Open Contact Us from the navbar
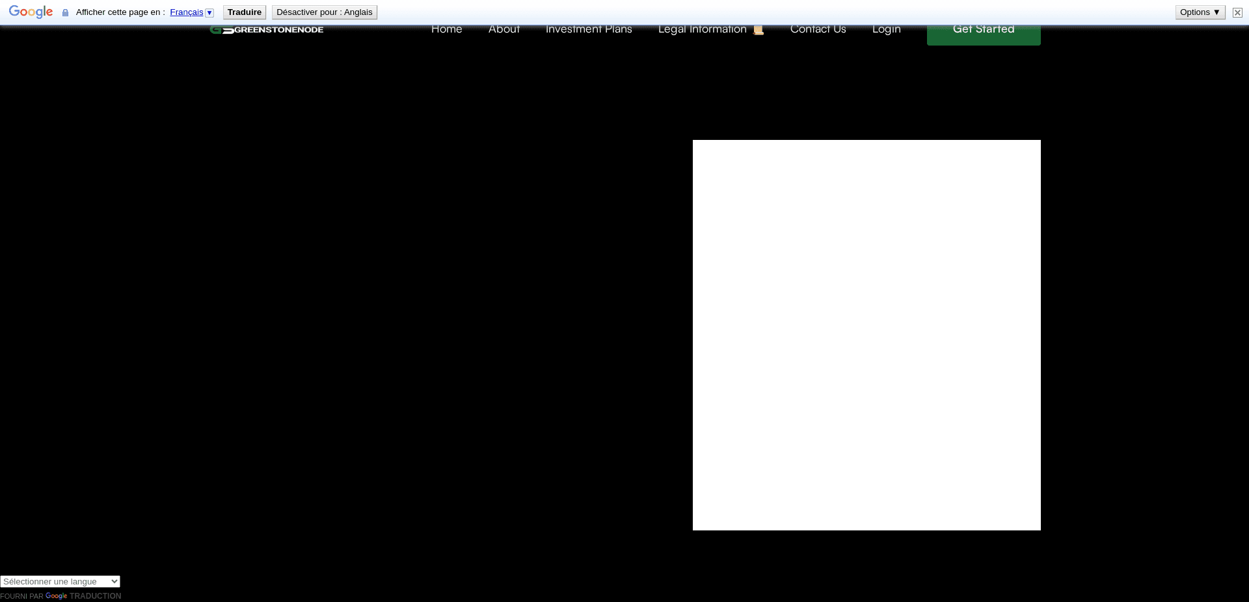Screen dimensions: 1249x602 [x=818, y=29]
